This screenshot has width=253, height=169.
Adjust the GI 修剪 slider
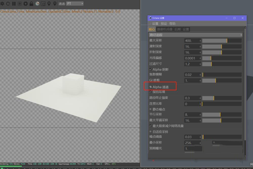pyautogui.click(x=222, y=80)
